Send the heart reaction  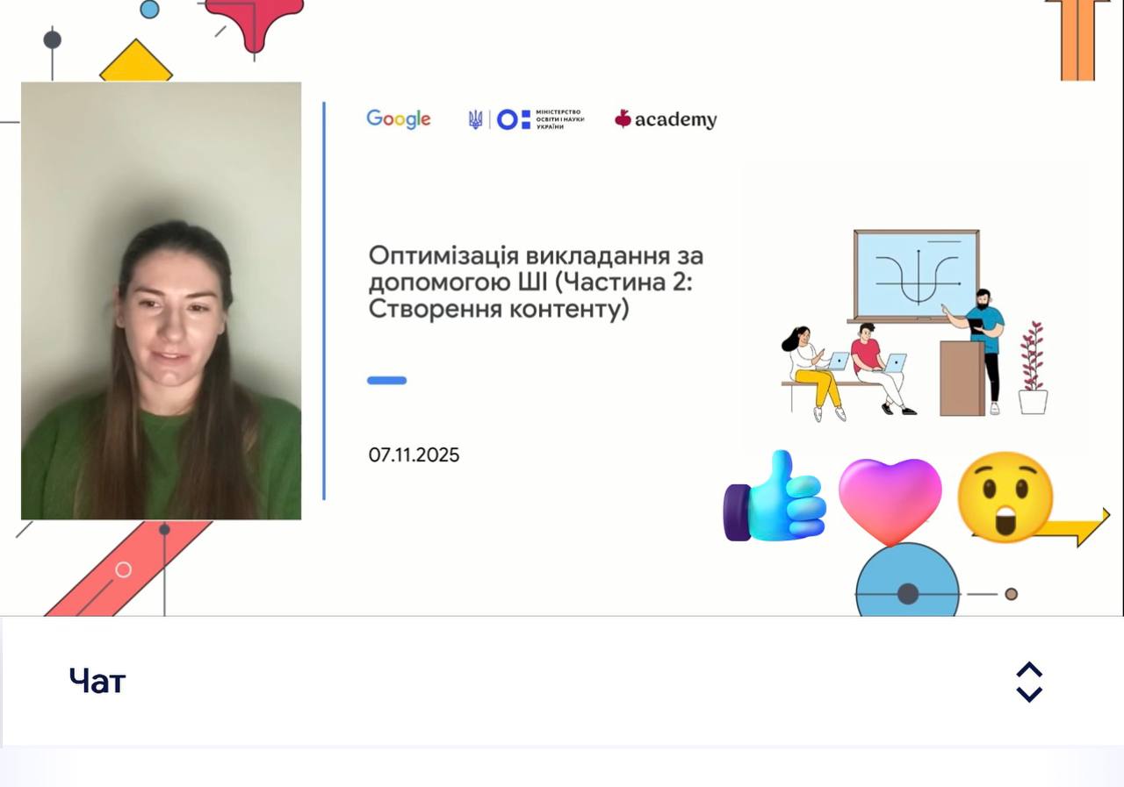(889, 500)
